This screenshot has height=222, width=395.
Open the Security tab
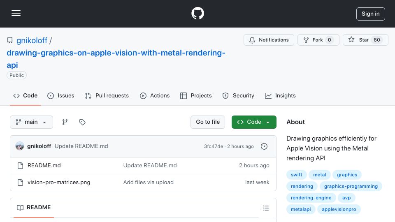pos(238,96)
